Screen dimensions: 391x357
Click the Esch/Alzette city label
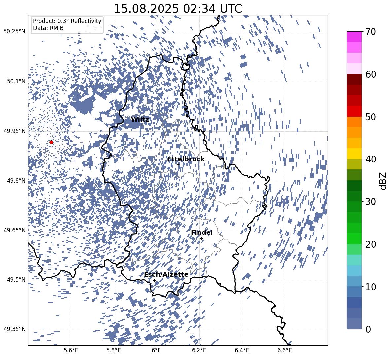pos(166,275)
